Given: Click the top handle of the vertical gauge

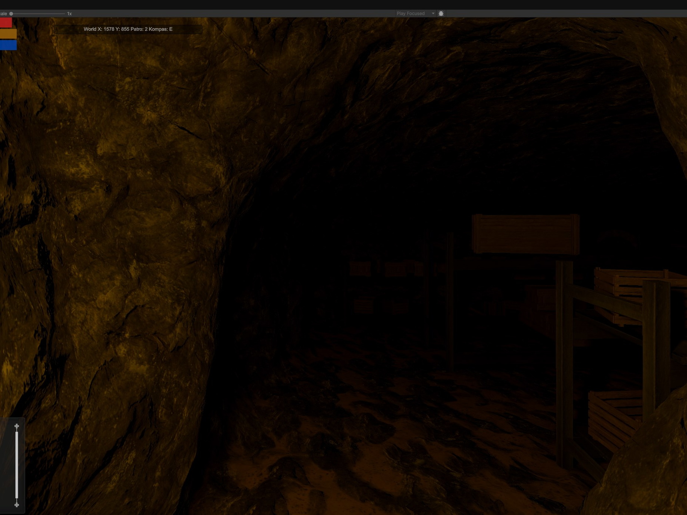Looking at the screenshot, I should click(17, 426).
